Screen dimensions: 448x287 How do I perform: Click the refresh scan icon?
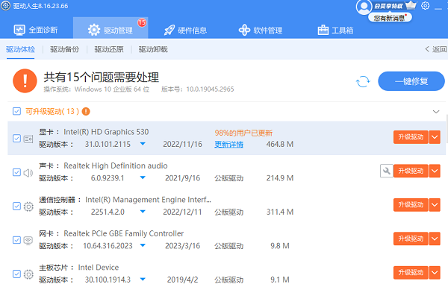pyautogui.click(x=363, y=81)
